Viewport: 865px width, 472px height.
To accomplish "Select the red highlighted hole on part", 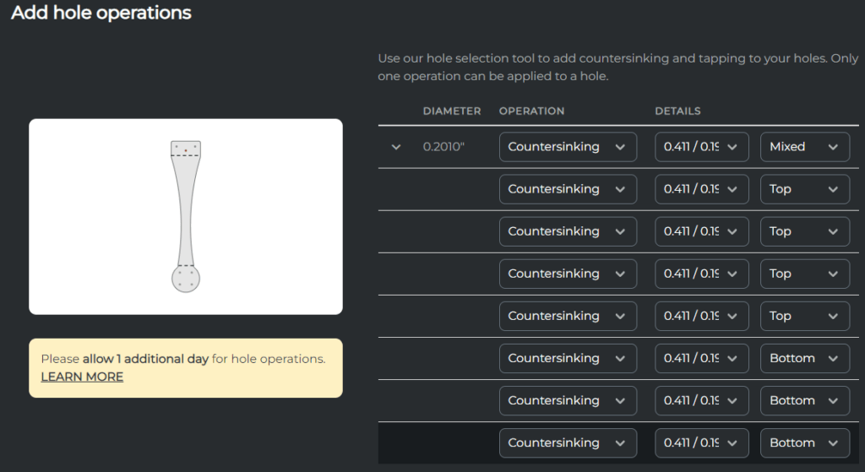I will (186, 150).
